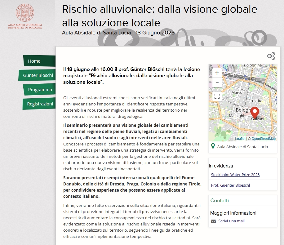Go to the Programma section
284x245 pixels.
click(x=39, y=89)
